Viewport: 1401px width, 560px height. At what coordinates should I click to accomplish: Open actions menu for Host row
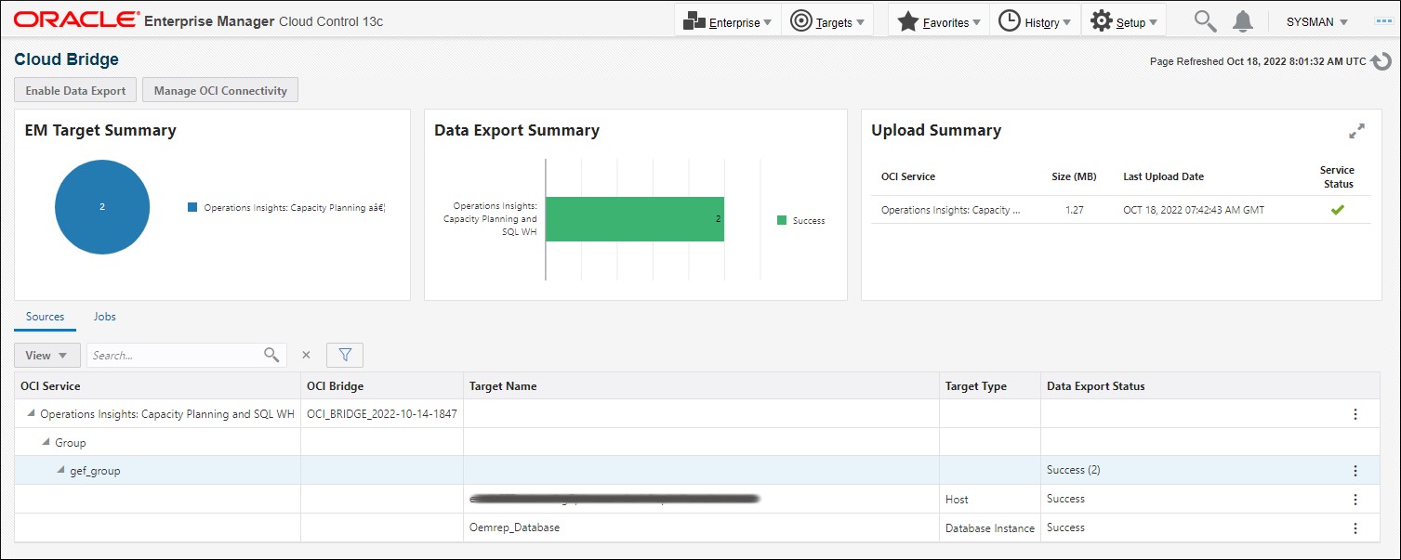(x=1355, y=500)
